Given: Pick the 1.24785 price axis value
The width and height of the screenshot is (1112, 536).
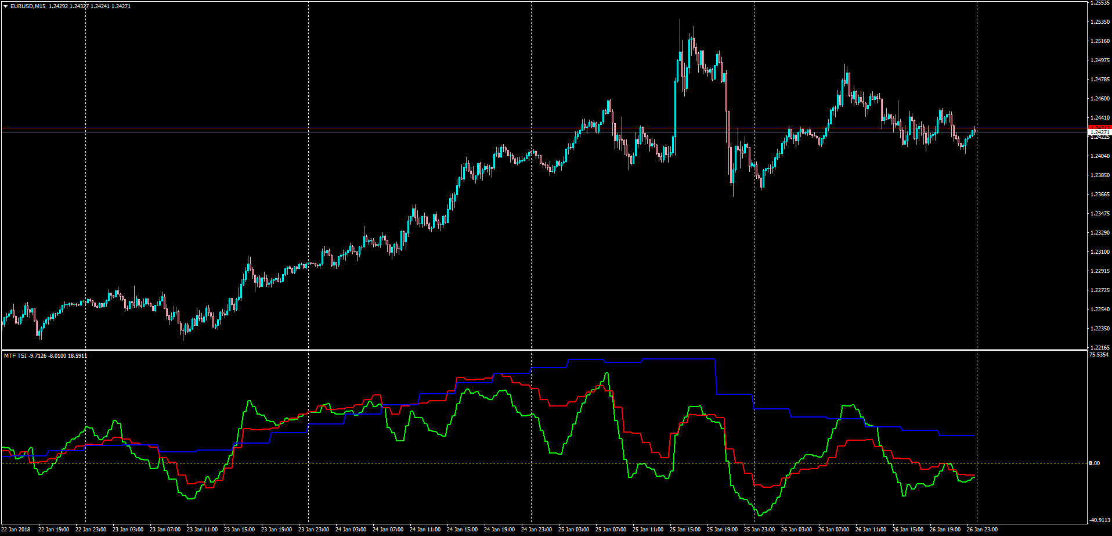Looking at the screenshot, I should tap(1100, 80).
